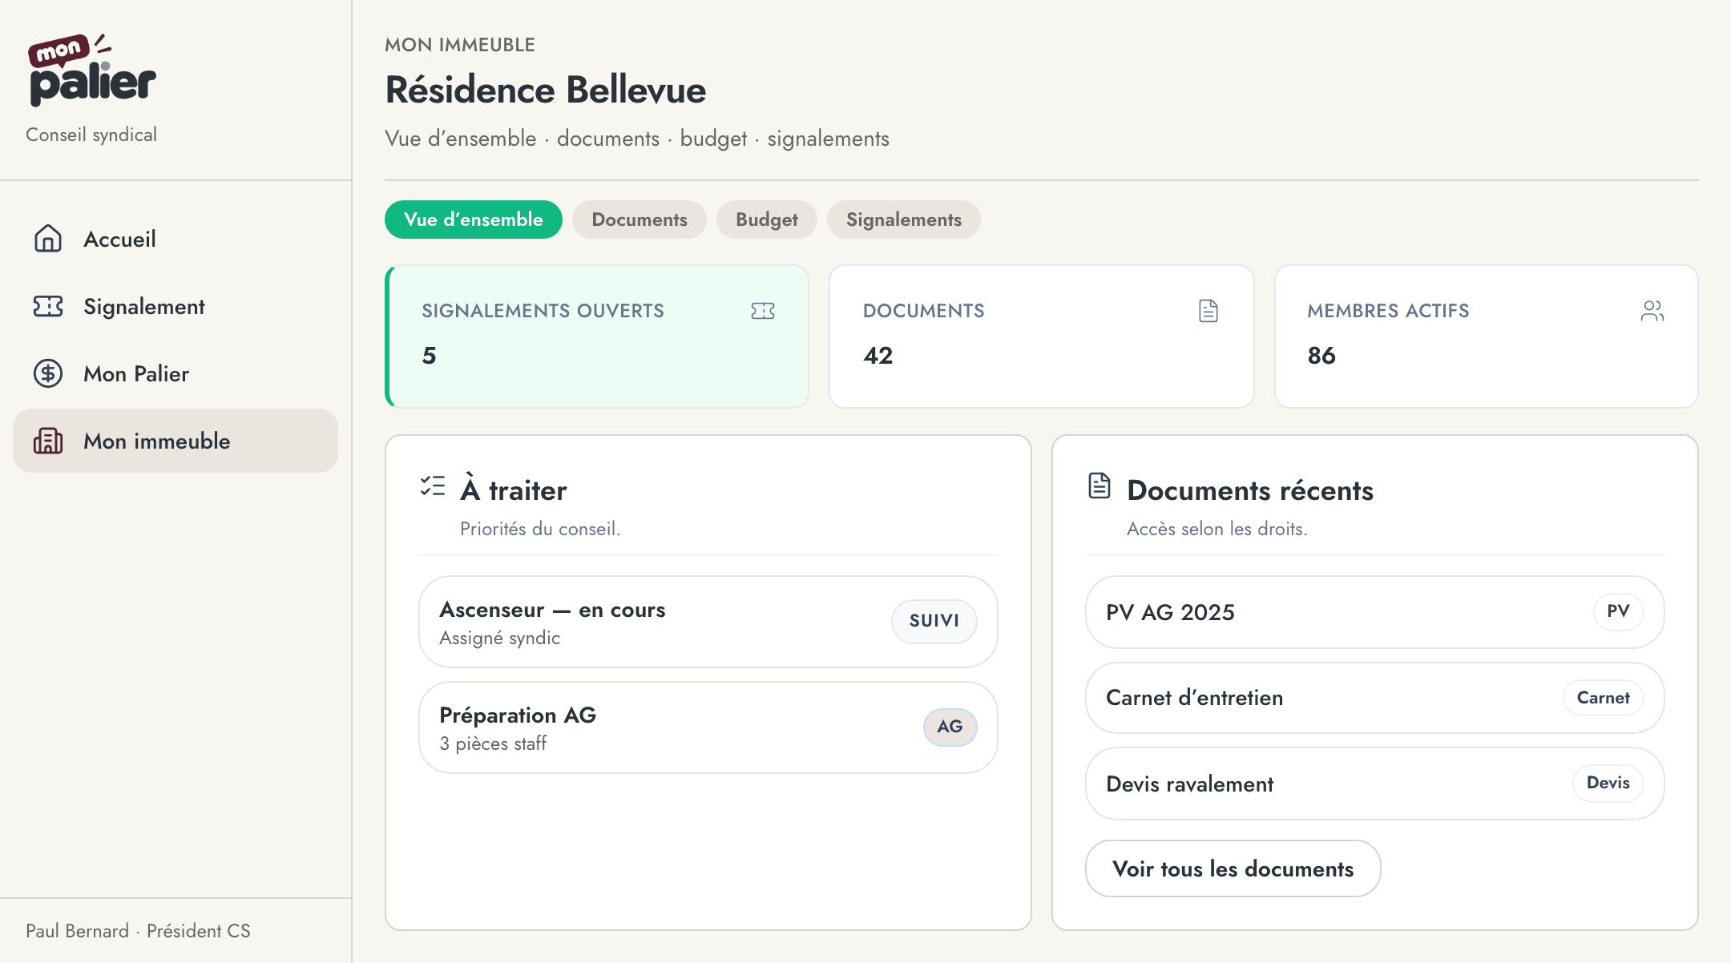Screen dimensions: 1731x963
Task: Click the Devis tag
Action: click(x=1608, y=783)
